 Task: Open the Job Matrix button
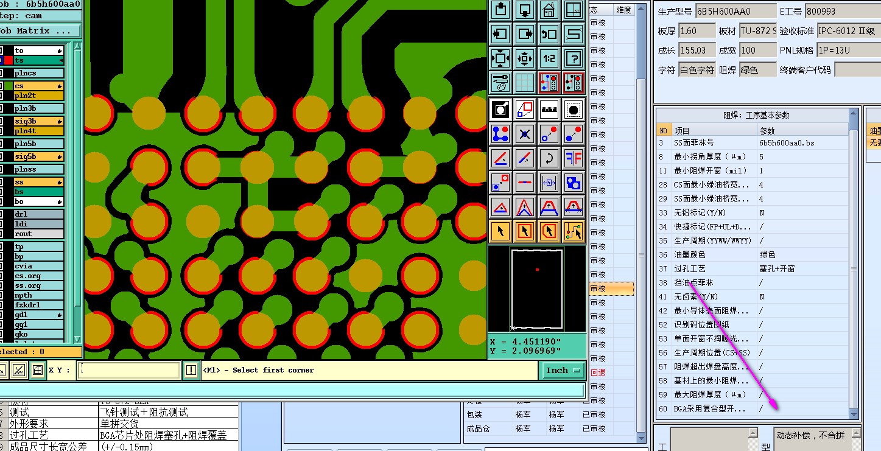40,30
